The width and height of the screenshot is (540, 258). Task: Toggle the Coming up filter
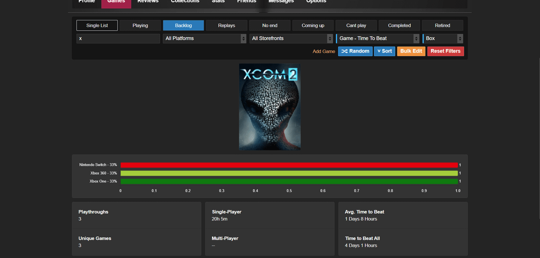click(313, 25)
